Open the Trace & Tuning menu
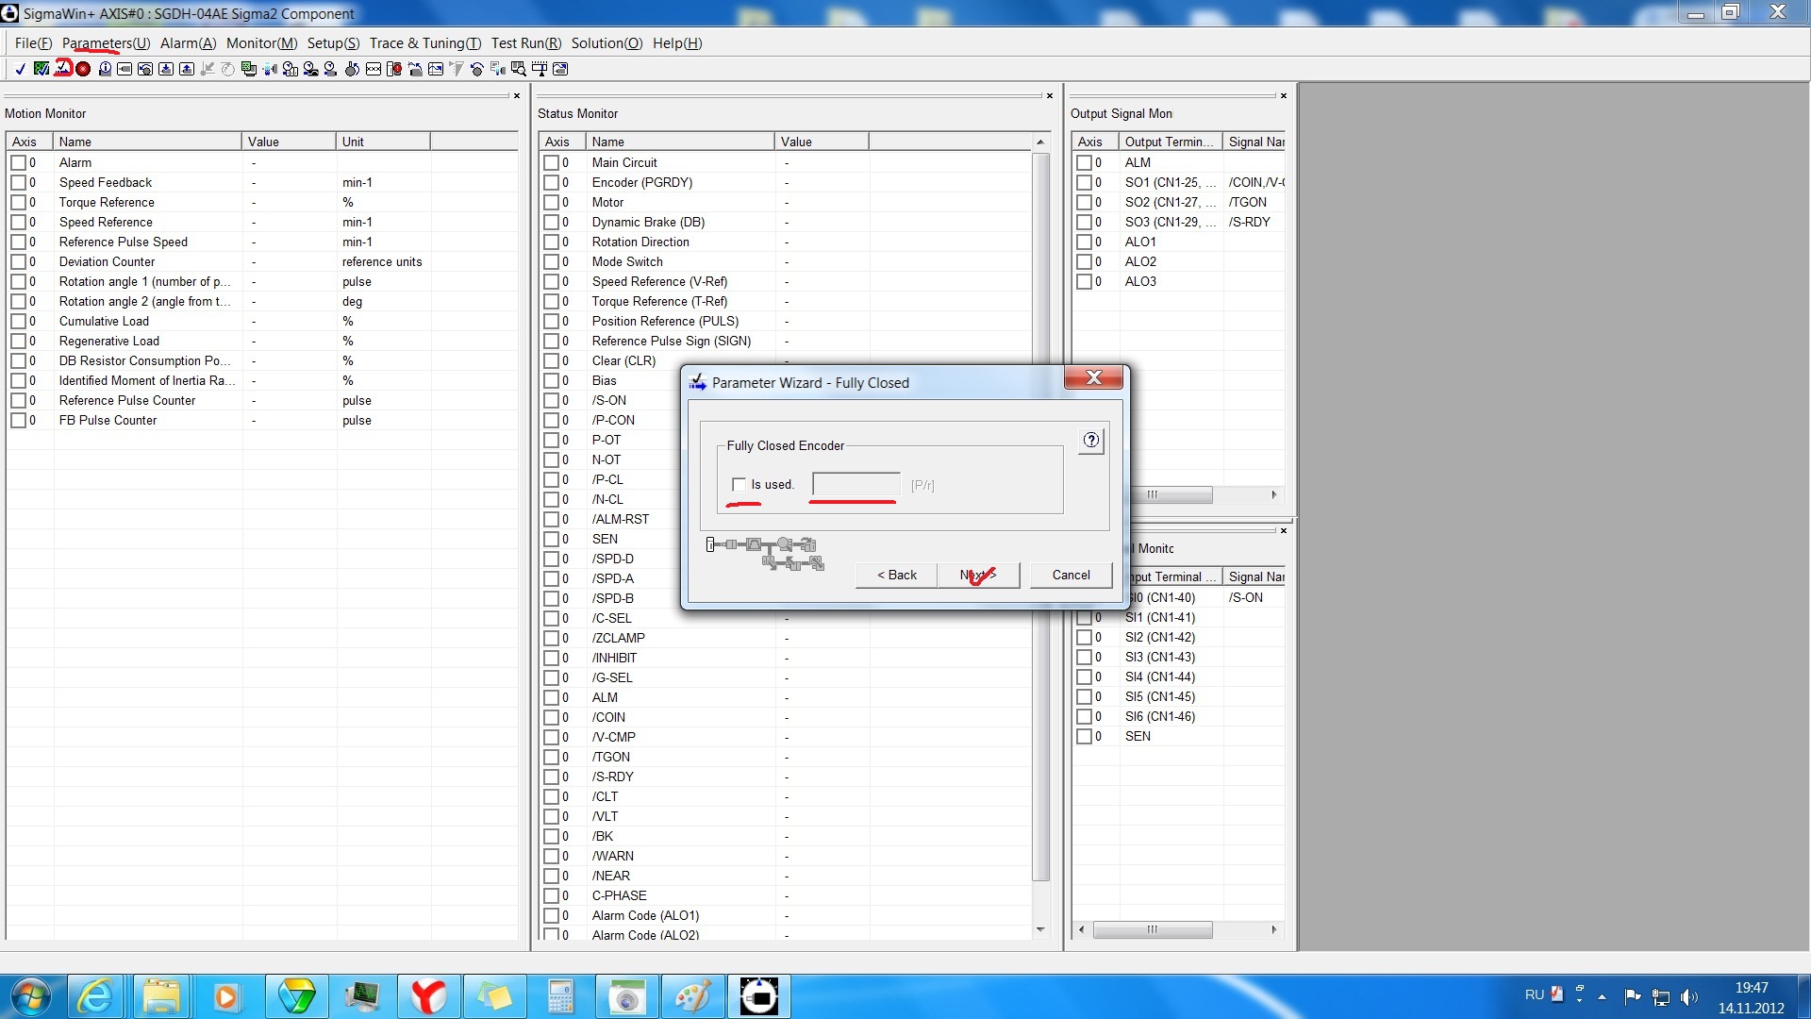Screen dimensions: 1811x1019 pos(424,43)
